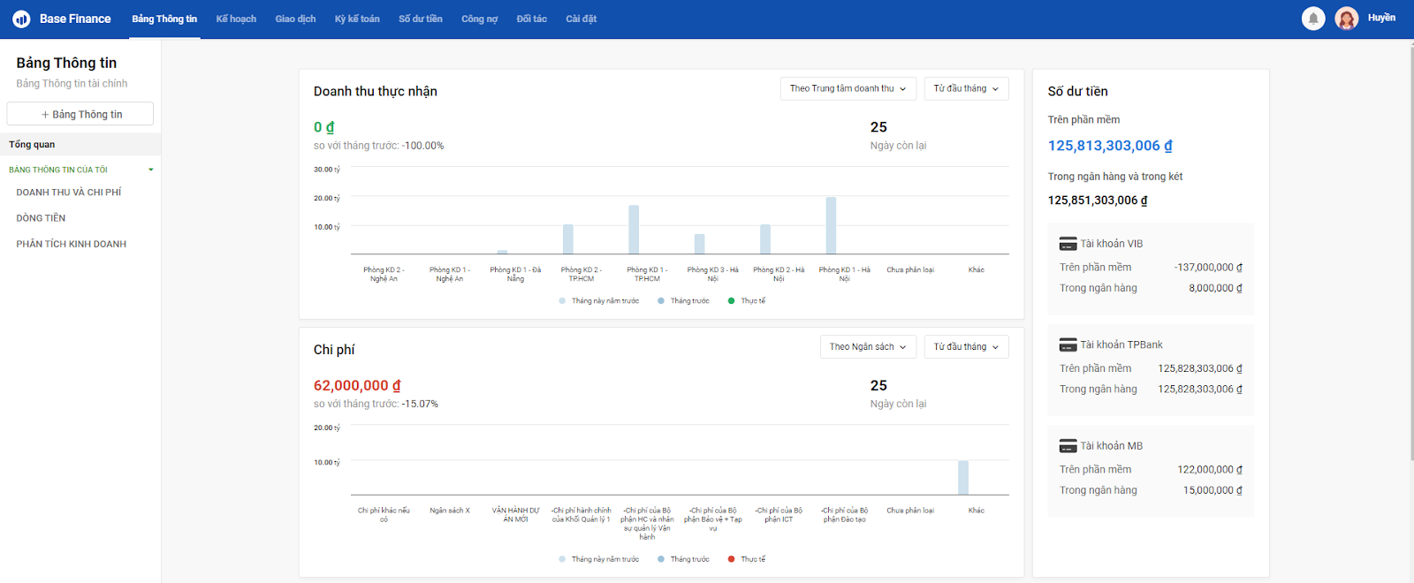Click balance 125,813,303,006 ₫
Viewport: 1414px width, 583px height.
(x=1110, y=146)
